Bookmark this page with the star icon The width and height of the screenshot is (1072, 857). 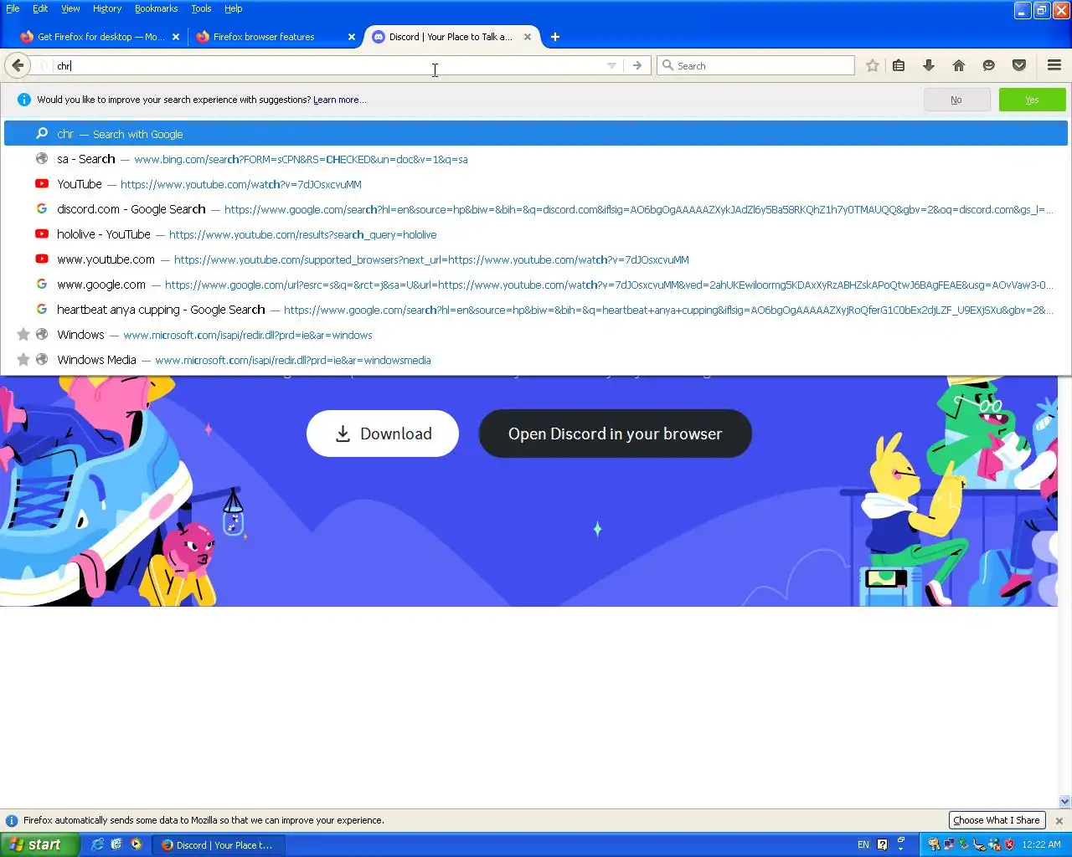click(x=873, y=65)
